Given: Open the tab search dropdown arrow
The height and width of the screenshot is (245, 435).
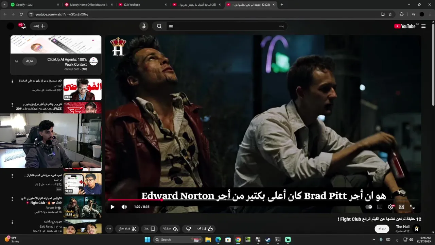Looking at the screenshot, I should point(4,5).
